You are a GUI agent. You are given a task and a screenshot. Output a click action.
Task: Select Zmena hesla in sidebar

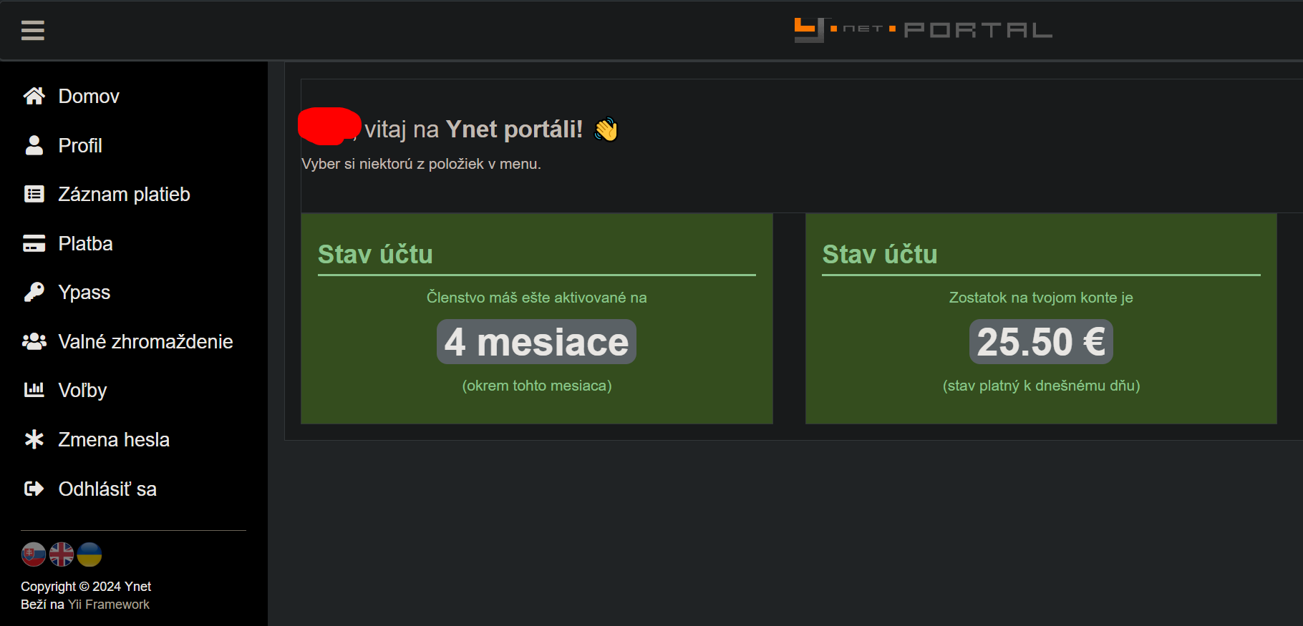click(x=114, y=439)
